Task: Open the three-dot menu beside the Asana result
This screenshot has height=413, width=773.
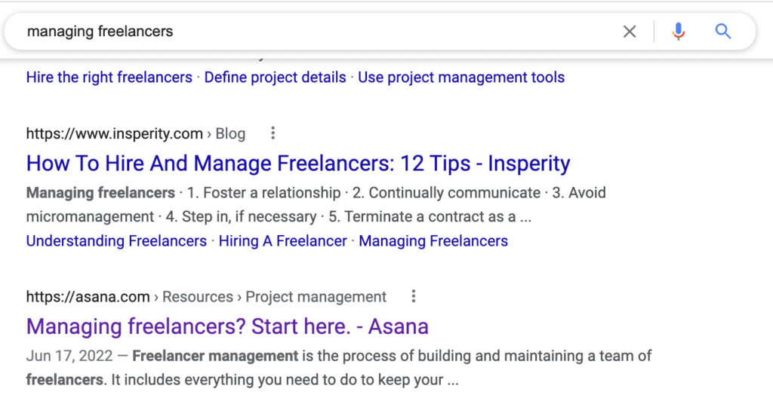Action: [414, 296]
